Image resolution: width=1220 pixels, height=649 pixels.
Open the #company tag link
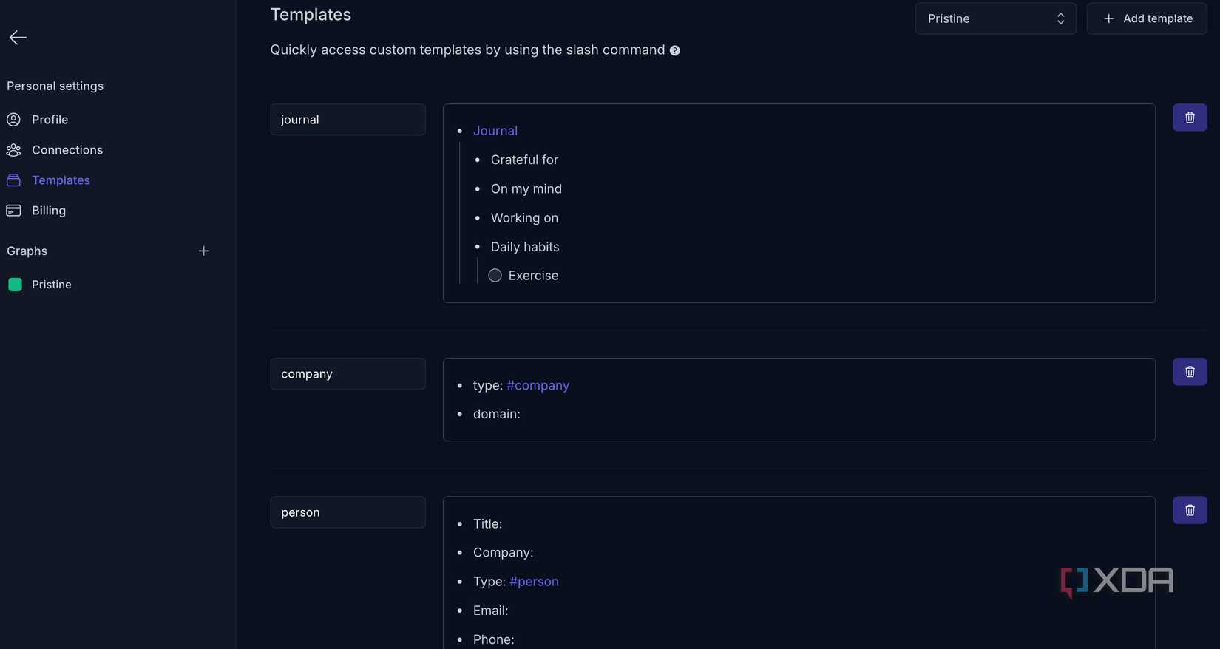pos(538,385)
